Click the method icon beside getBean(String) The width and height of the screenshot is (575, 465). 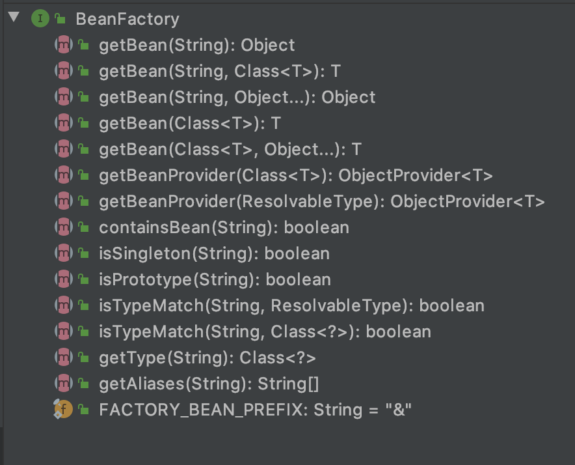pyautogui.click(x=64, y=45)
